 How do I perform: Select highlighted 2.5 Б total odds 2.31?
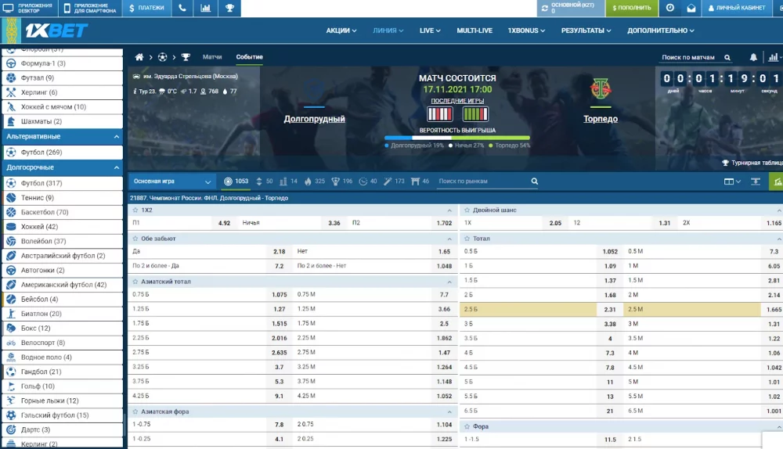(610, 309)
